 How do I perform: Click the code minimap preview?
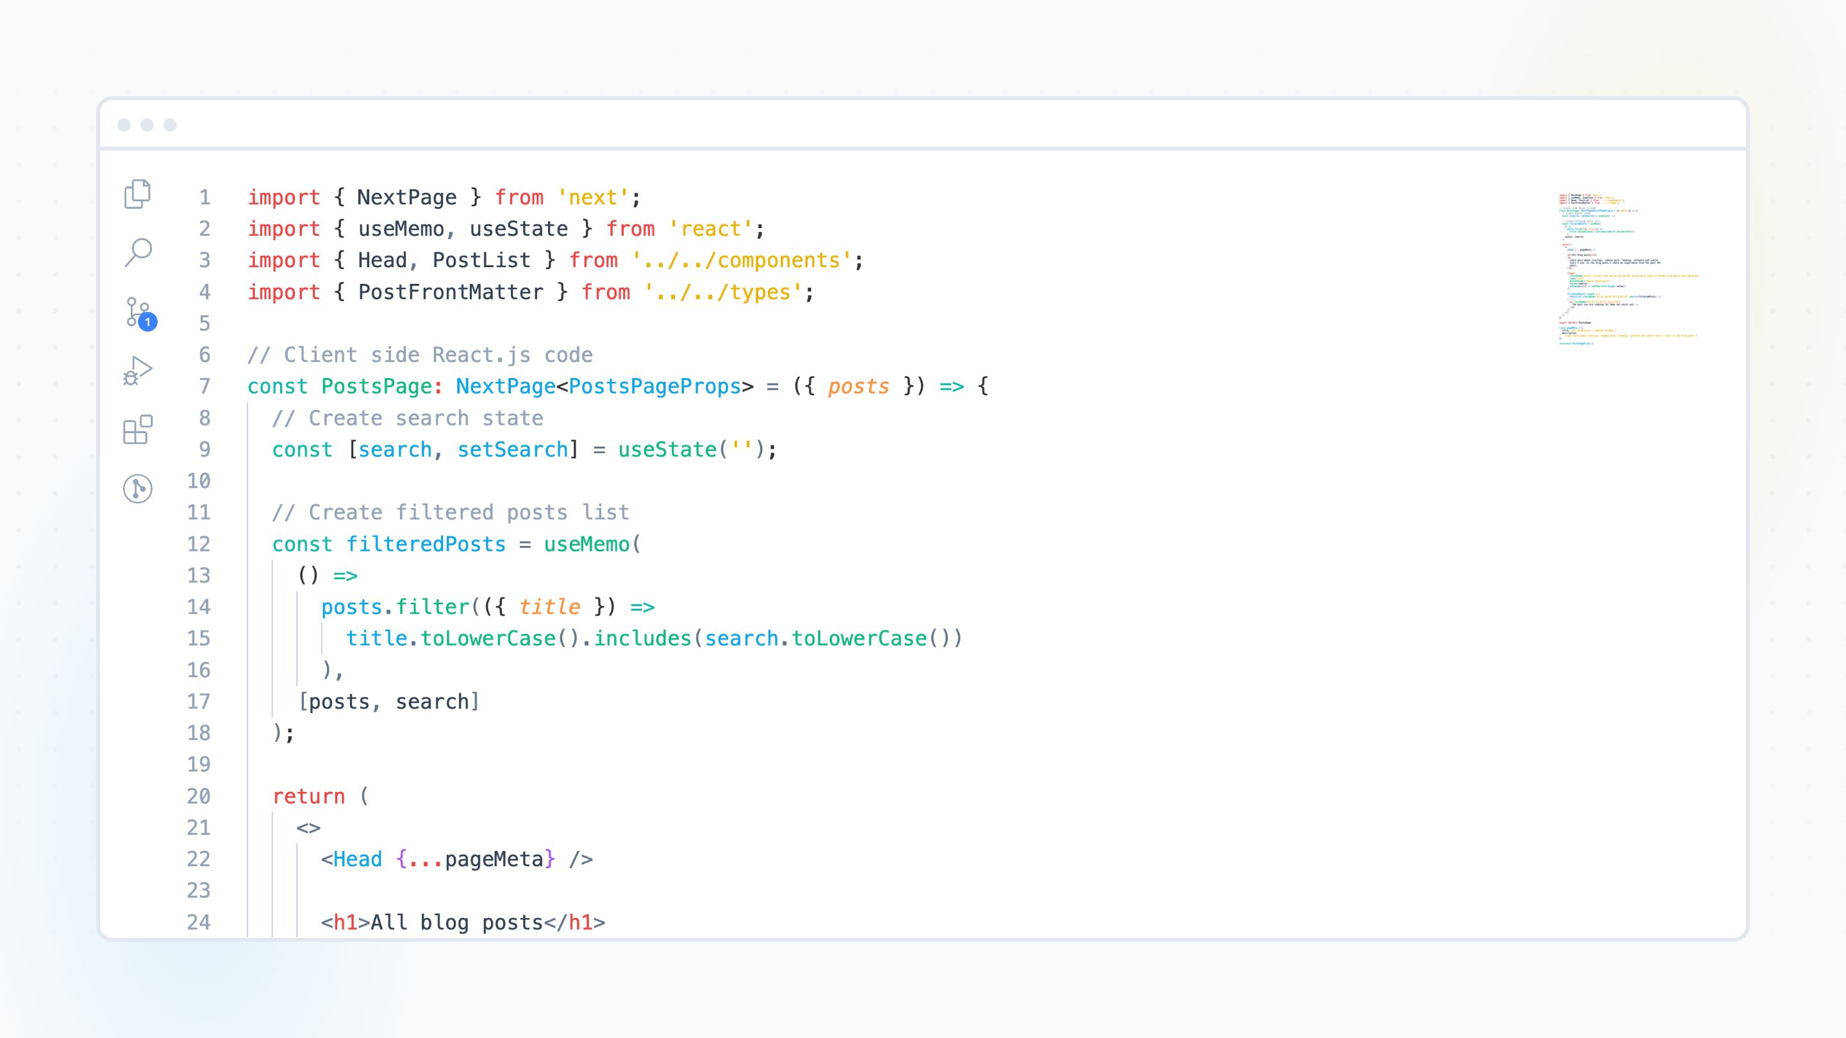pyautogui.click(x=1627, y=268)
